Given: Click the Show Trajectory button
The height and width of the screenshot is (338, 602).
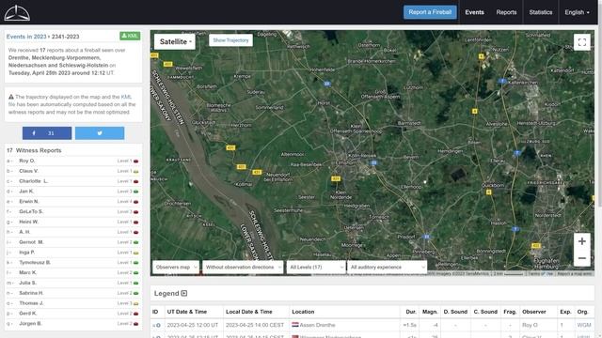Looking at the screenshot, I should [x=230, y=40].
